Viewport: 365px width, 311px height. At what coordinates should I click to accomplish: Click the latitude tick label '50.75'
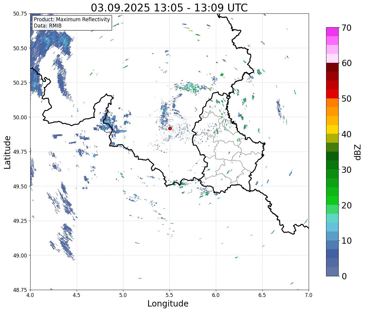(20, 14)
